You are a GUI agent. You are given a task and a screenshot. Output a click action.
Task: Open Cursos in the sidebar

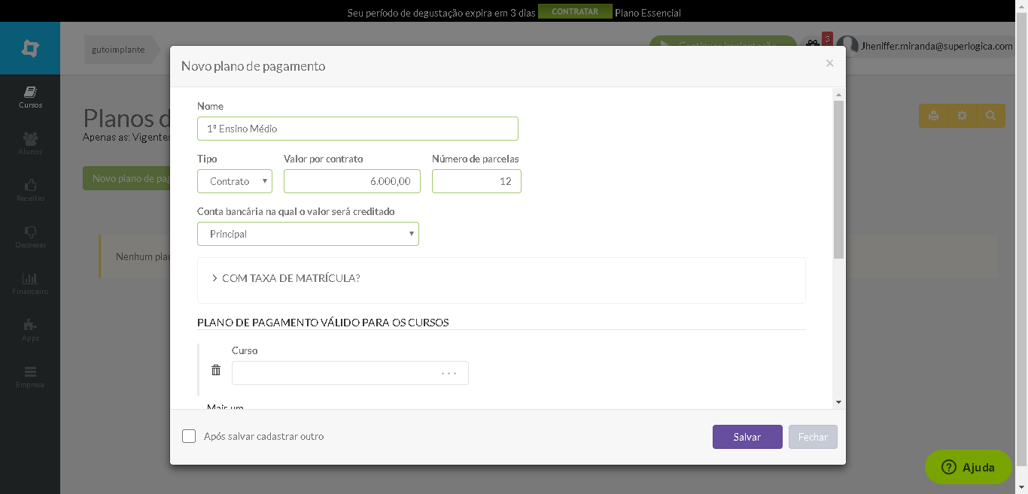tap(30, 97)
